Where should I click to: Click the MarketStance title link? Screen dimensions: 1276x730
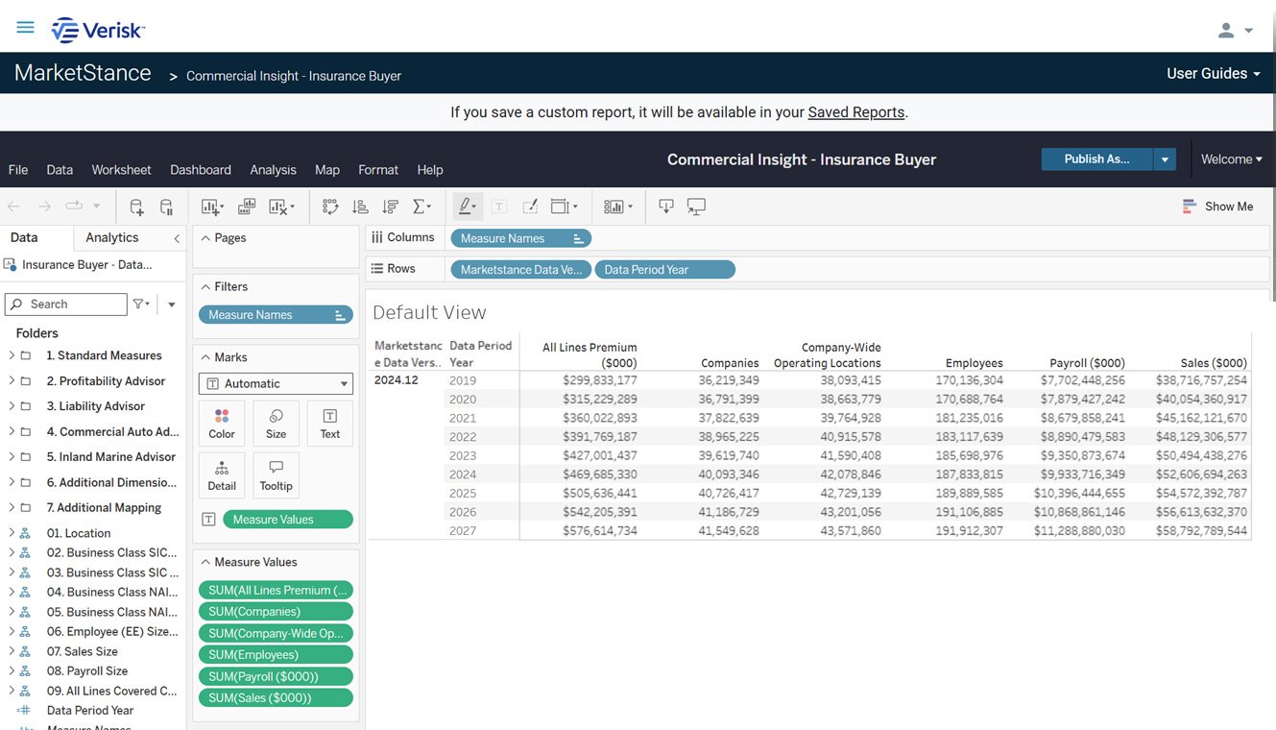[x=83, y=73]
